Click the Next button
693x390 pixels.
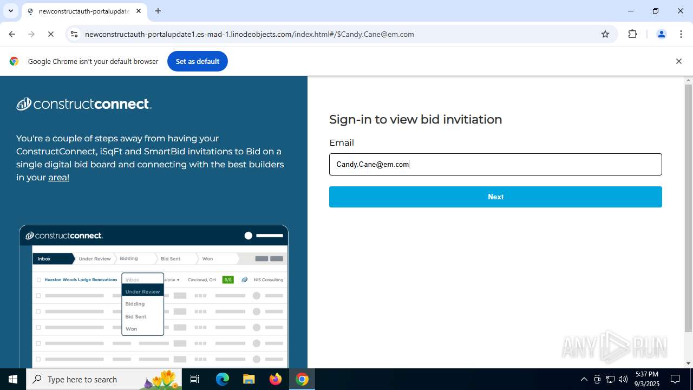[x=495, y=197]
